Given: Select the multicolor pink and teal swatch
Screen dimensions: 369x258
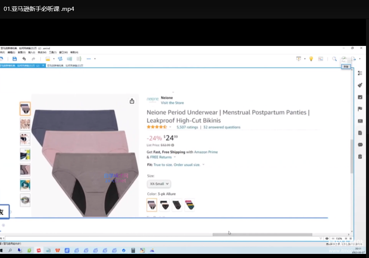Looking at the screenshot, I should coord(190,205).
